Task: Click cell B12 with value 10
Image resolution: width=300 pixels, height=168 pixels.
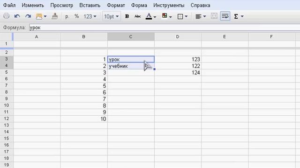Action: click(x=84, y=119)
